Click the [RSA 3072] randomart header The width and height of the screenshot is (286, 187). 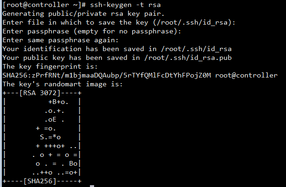(x=40, y=93)
